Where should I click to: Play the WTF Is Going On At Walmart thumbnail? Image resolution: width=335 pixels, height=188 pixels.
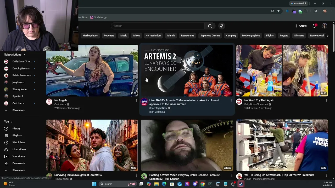click(x=282, y=145)
